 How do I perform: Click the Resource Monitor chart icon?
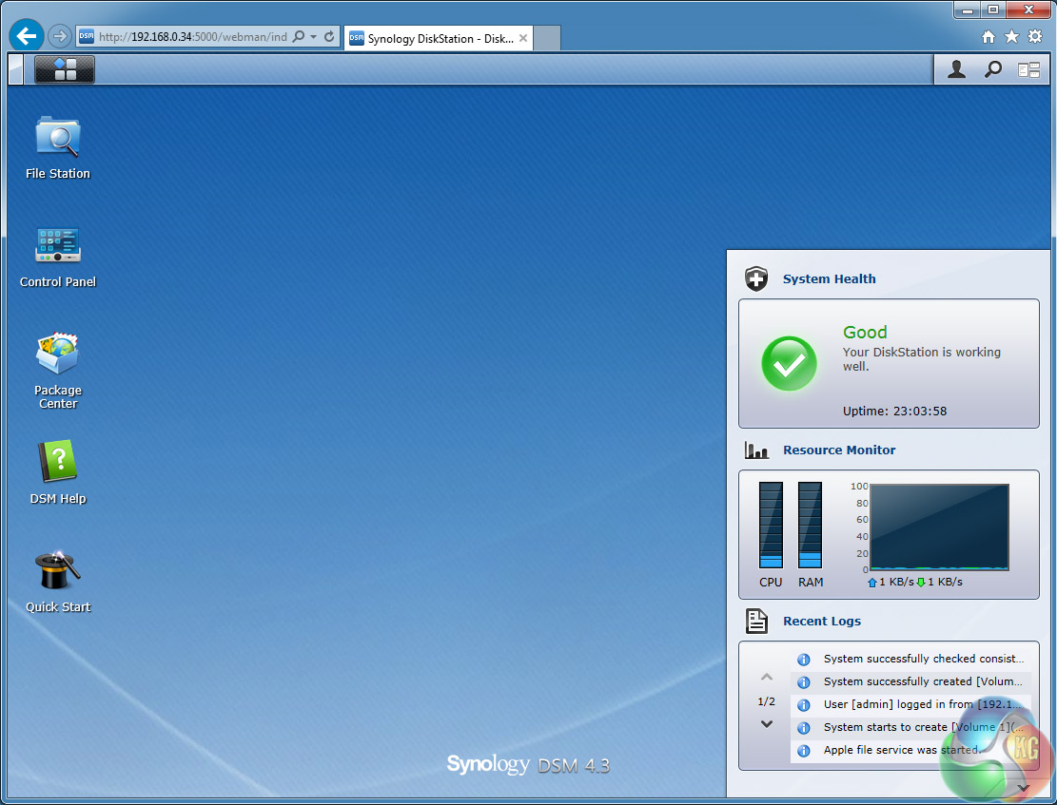[x=756, y=450]
